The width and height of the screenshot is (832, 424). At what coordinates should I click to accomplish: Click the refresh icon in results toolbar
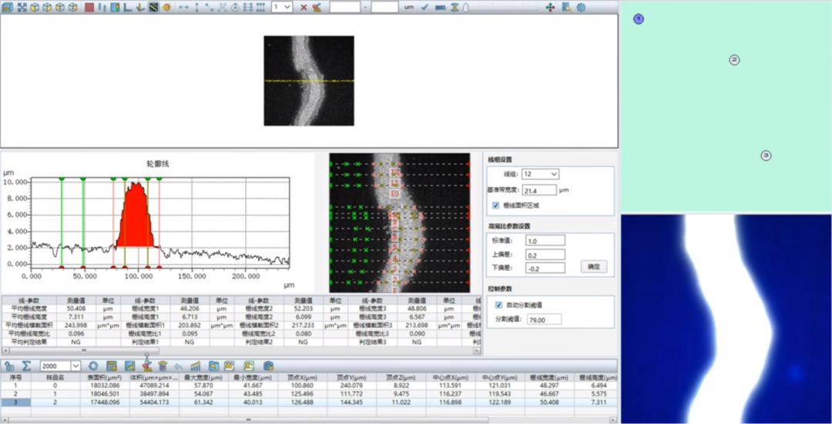click(93, 366)
